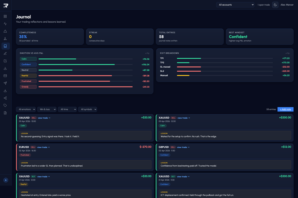Click the download icon just above share icon

(5, 91)
